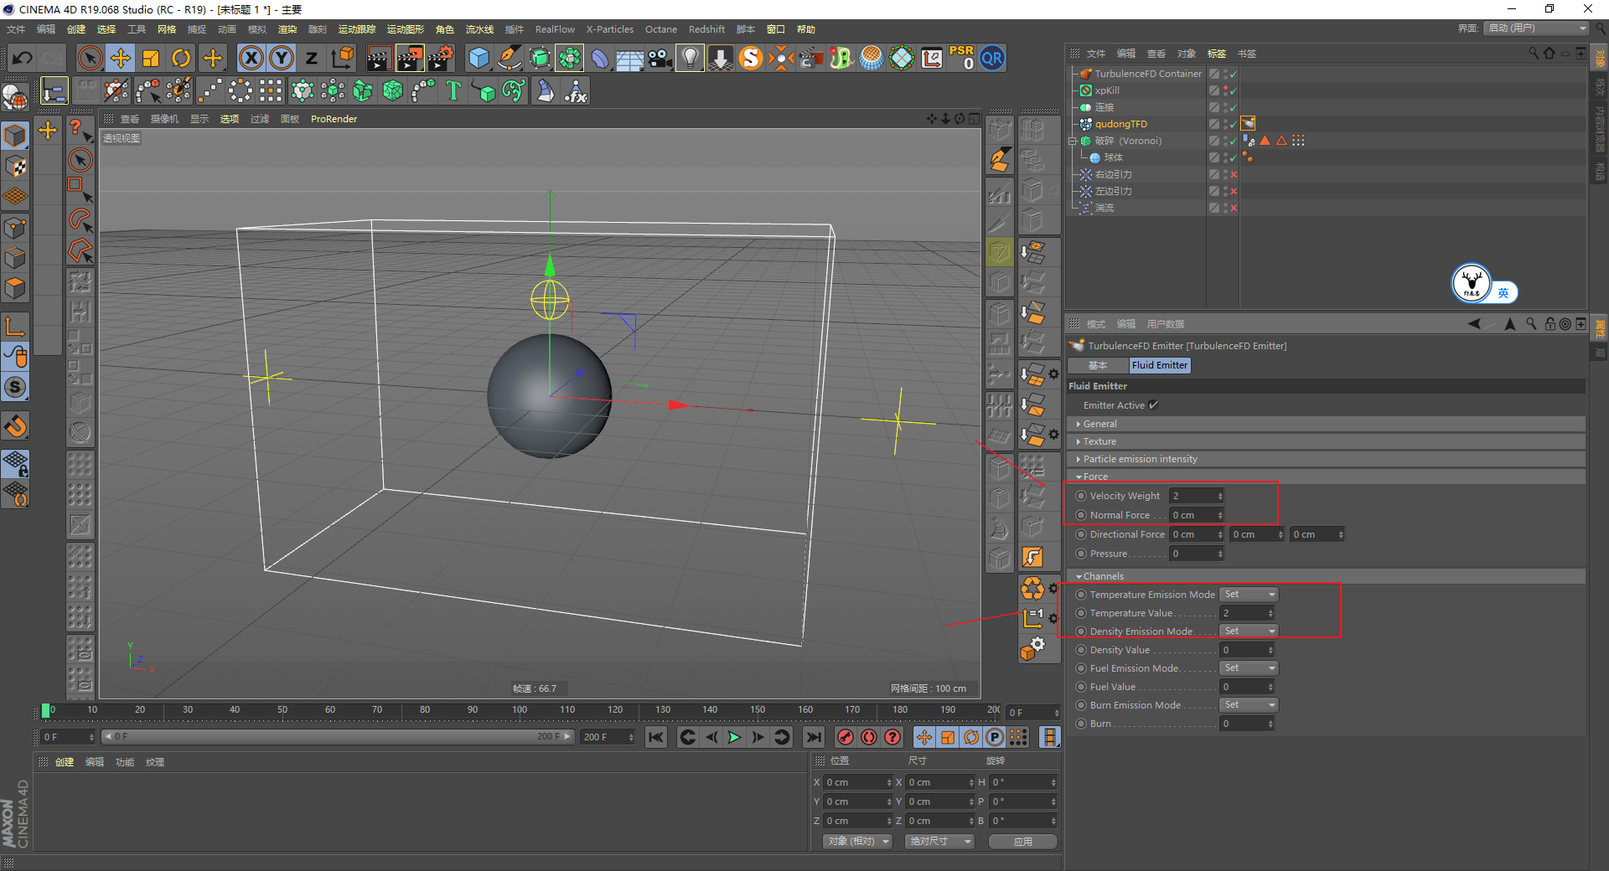1609x871 pixels.
Task: Open Density Emission Mode dropdown
Action: coord(1249,631)
